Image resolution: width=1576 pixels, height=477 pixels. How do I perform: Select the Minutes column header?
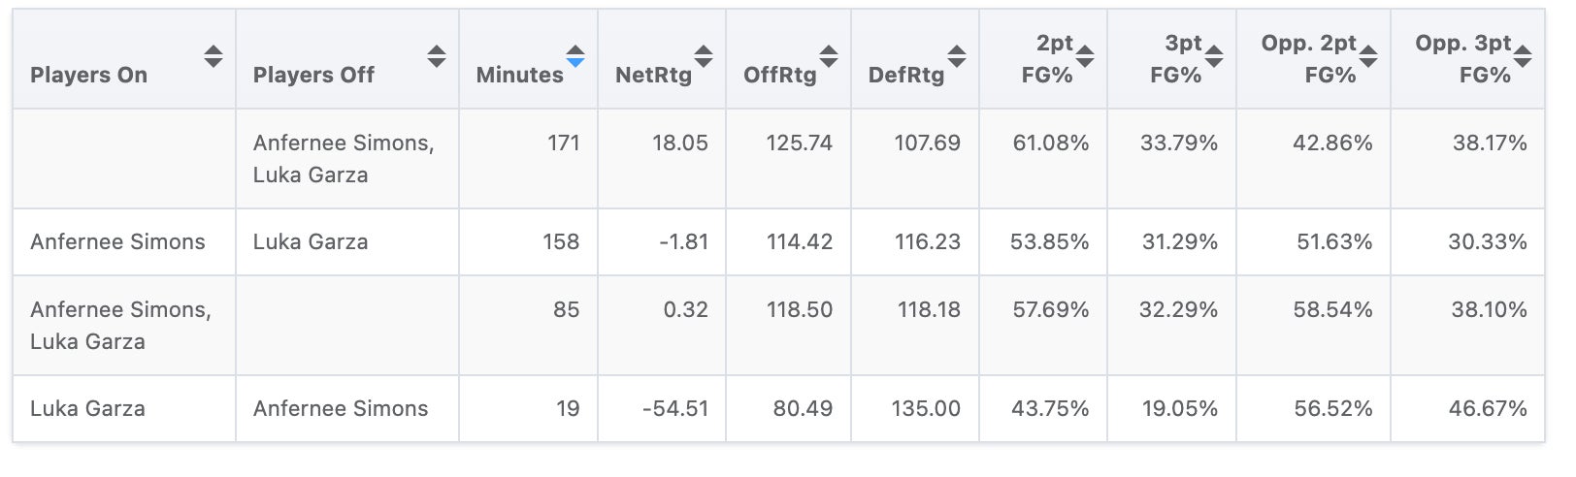pyautogui.click(x=519, y=75)
